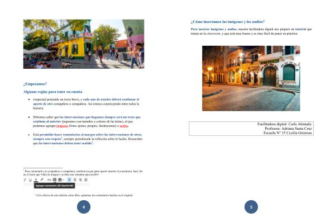Image resolution: width=335 pixels, height=217 pixels.
Task: Expand the insert image dropdown arrow
Action: pos(63,180)
